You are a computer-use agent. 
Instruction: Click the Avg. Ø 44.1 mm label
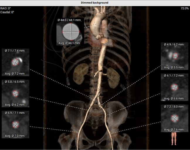coord(70,43)
